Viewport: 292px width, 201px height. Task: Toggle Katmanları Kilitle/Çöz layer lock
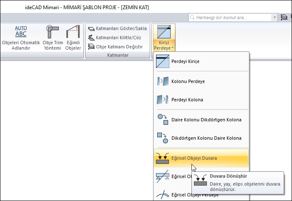tap(114, 38)
